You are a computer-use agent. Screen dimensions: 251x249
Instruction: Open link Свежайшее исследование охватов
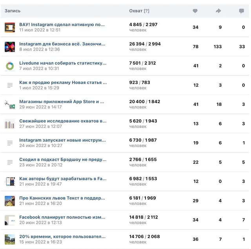(x=63, y=121)
